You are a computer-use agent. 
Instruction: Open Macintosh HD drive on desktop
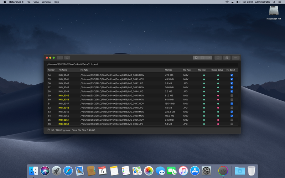[274, 12]
